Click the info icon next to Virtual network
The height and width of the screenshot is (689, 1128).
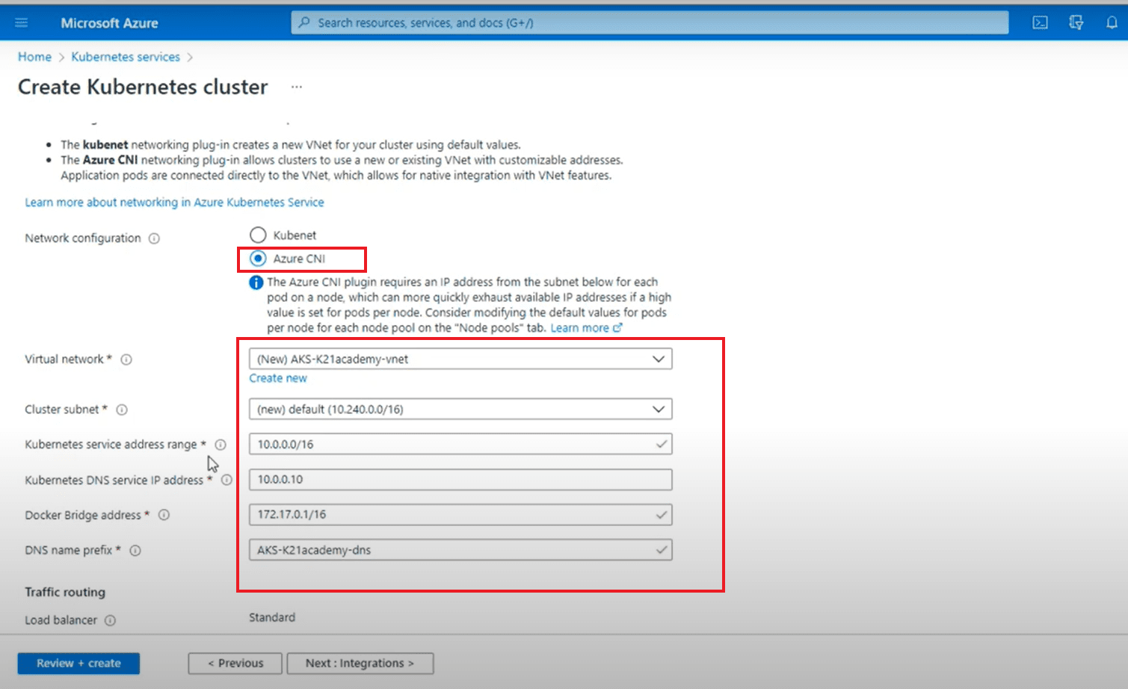pyautogui.click(x=126, y=359)
